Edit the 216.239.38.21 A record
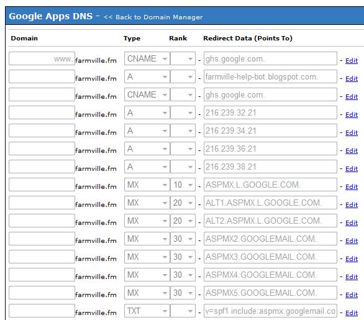 pos(352,169)
